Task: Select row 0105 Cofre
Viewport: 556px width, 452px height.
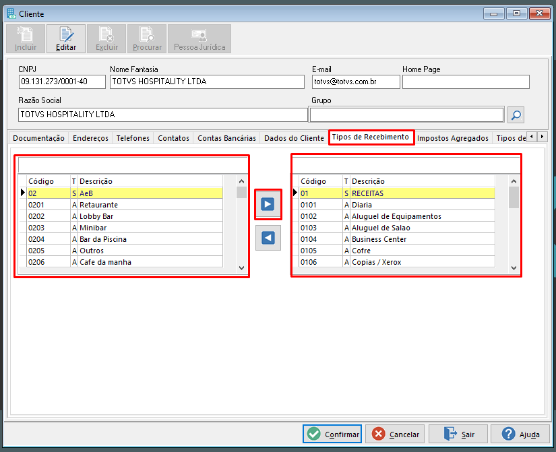Action: coord(397,251)
